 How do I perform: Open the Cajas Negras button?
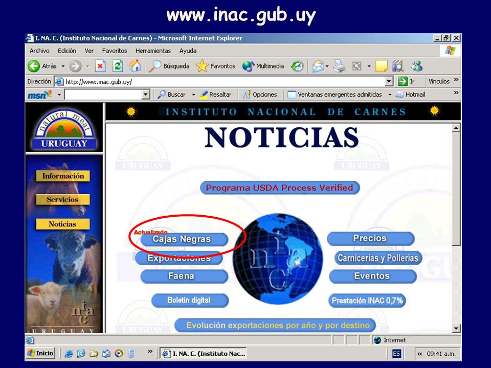click(x=184, y=239)
